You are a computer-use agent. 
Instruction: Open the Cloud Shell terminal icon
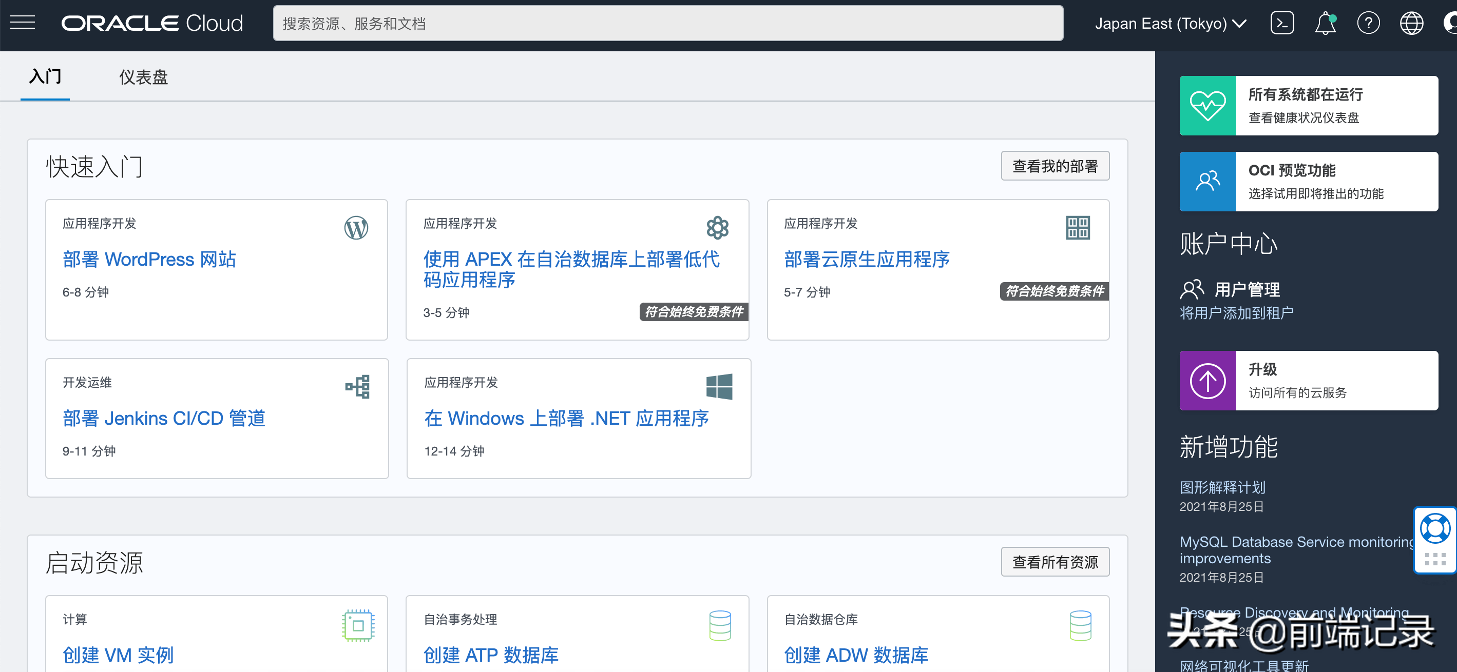click(x=1281, y=23)
